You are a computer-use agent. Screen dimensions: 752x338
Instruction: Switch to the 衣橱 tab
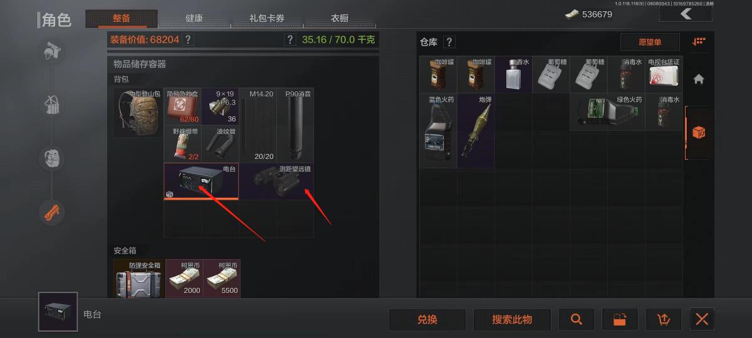tap(340, 18)
